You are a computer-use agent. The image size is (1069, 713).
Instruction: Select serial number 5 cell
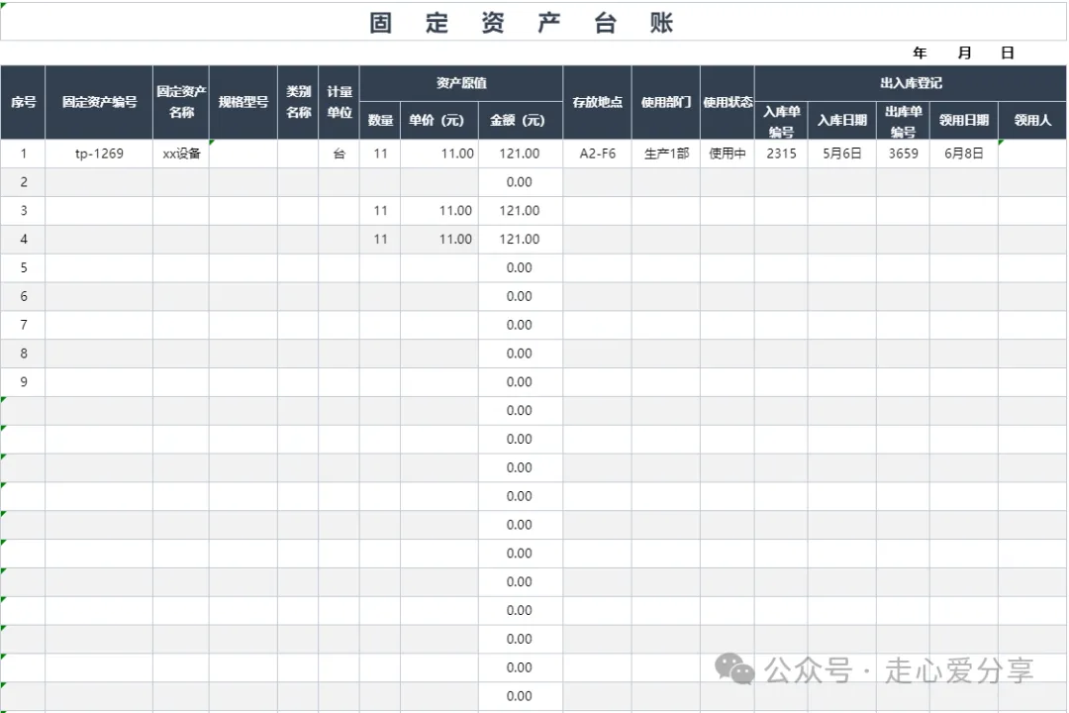23,268
